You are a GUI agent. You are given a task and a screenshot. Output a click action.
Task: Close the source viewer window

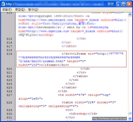pyautogui.click(x=129, y=4)
